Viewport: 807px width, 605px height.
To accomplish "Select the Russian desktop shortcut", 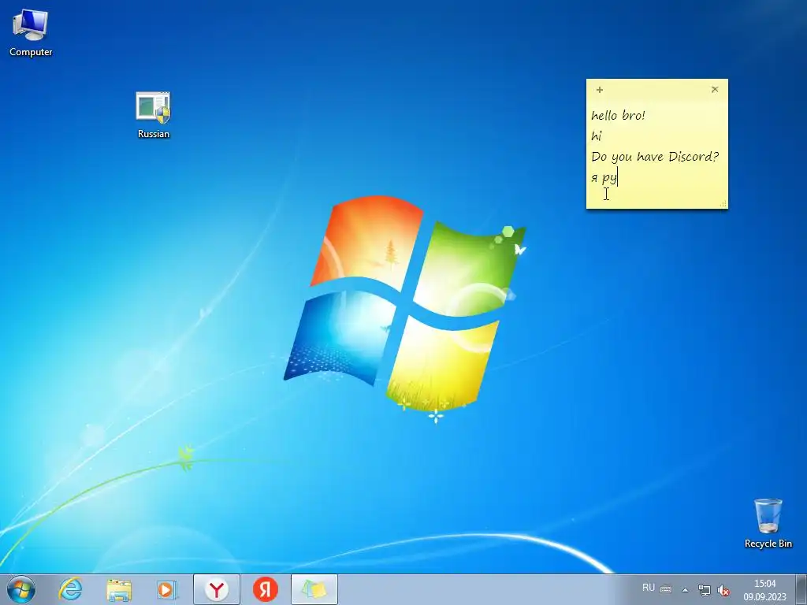I will (x=154, y=115).
